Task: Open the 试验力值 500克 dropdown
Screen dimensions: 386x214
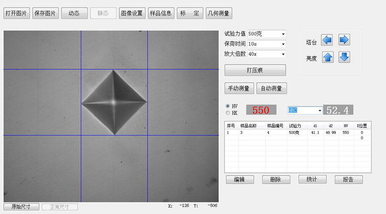Action: click(267, 34)
